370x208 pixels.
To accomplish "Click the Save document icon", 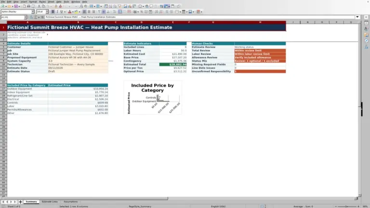I will point(16,6).
